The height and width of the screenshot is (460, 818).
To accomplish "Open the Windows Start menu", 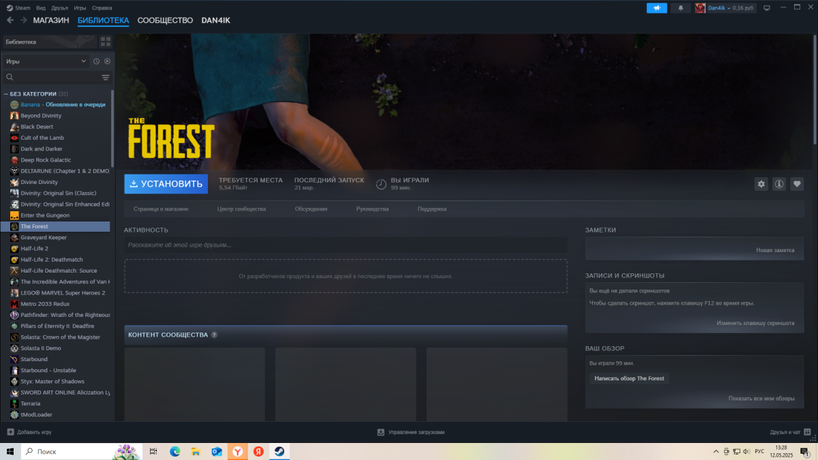I will (10, 451).
